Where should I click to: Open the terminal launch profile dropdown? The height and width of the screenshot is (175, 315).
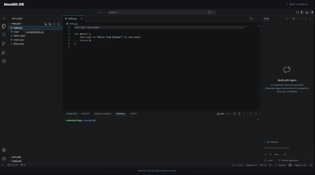(x=231, y=114)
